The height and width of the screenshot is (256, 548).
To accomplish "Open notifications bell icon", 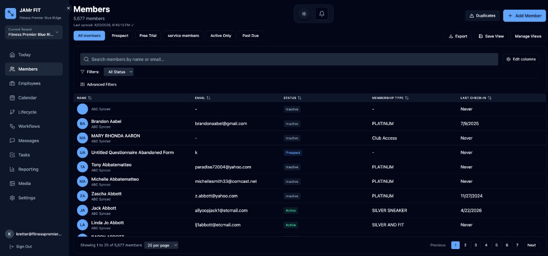I will [322, 14].
